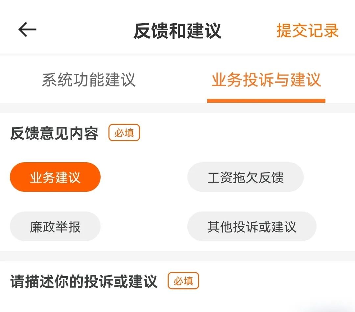Select the 业务投诉与建议 tab
355x312 pixels.
pos(266,80)
